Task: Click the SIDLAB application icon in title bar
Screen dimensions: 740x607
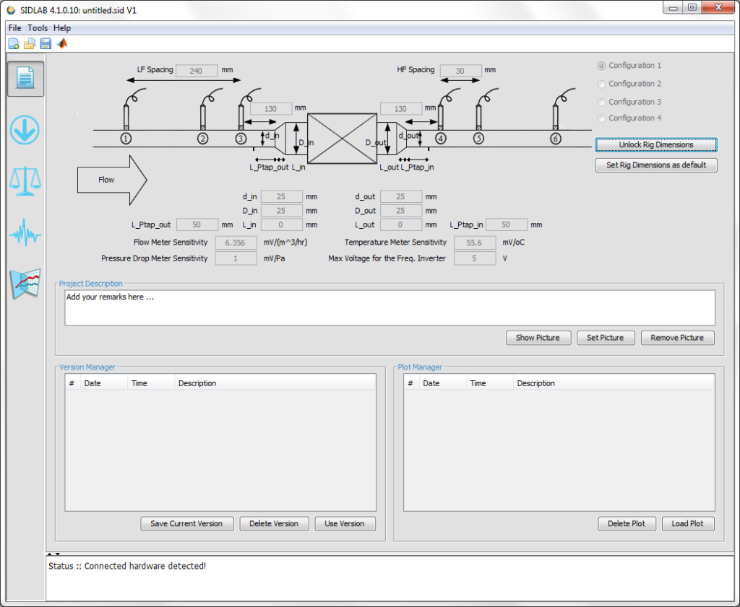Action: click(x=11, y=10)
